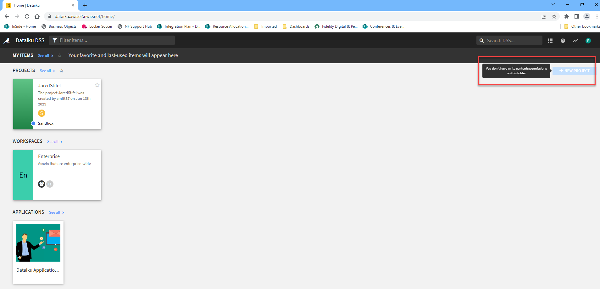Click the blue Sandbox status dot
This screenshot has width=600, height=289.
click(x=33, y=123)
